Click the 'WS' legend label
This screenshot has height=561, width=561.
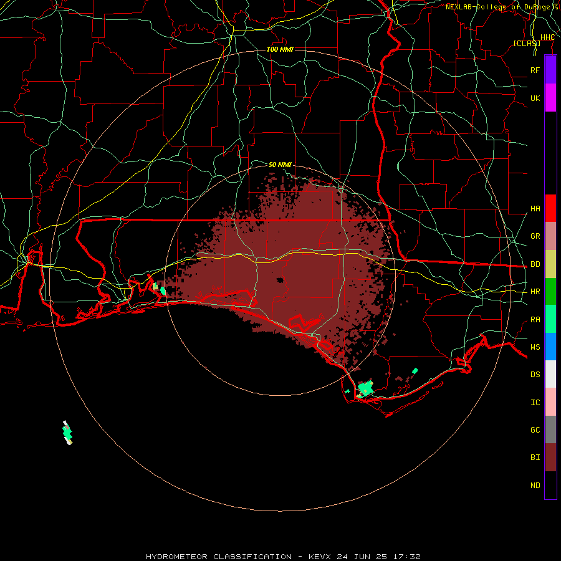click(x=535, y=347)
